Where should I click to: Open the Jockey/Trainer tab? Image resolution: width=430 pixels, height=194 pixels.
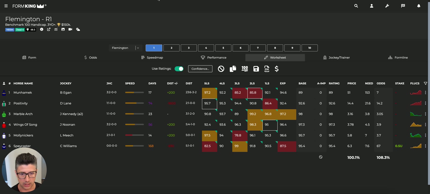336,58
